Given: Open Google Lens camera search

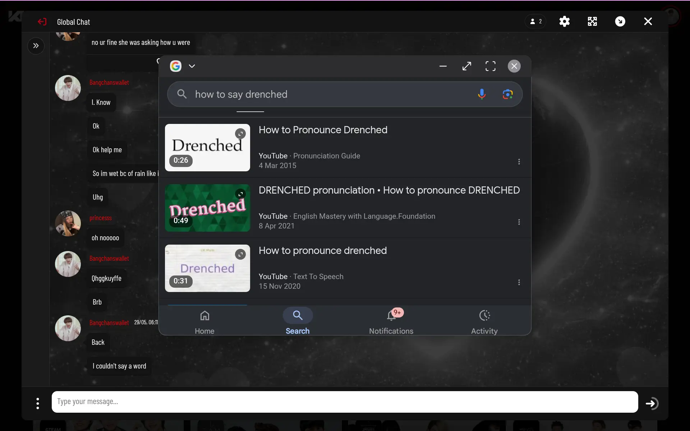Looking at the screenshot, I should point(507,94).
